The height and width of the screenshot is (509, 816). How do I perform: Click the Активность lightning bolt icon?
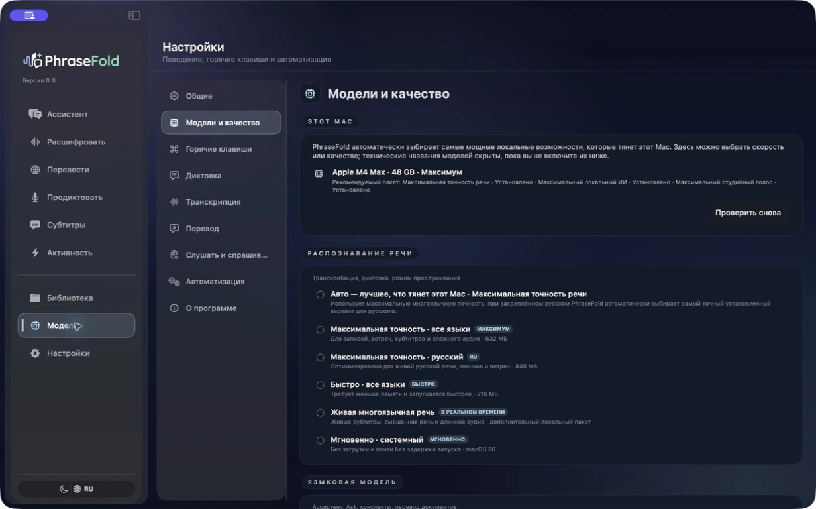(x=35, y=253)
